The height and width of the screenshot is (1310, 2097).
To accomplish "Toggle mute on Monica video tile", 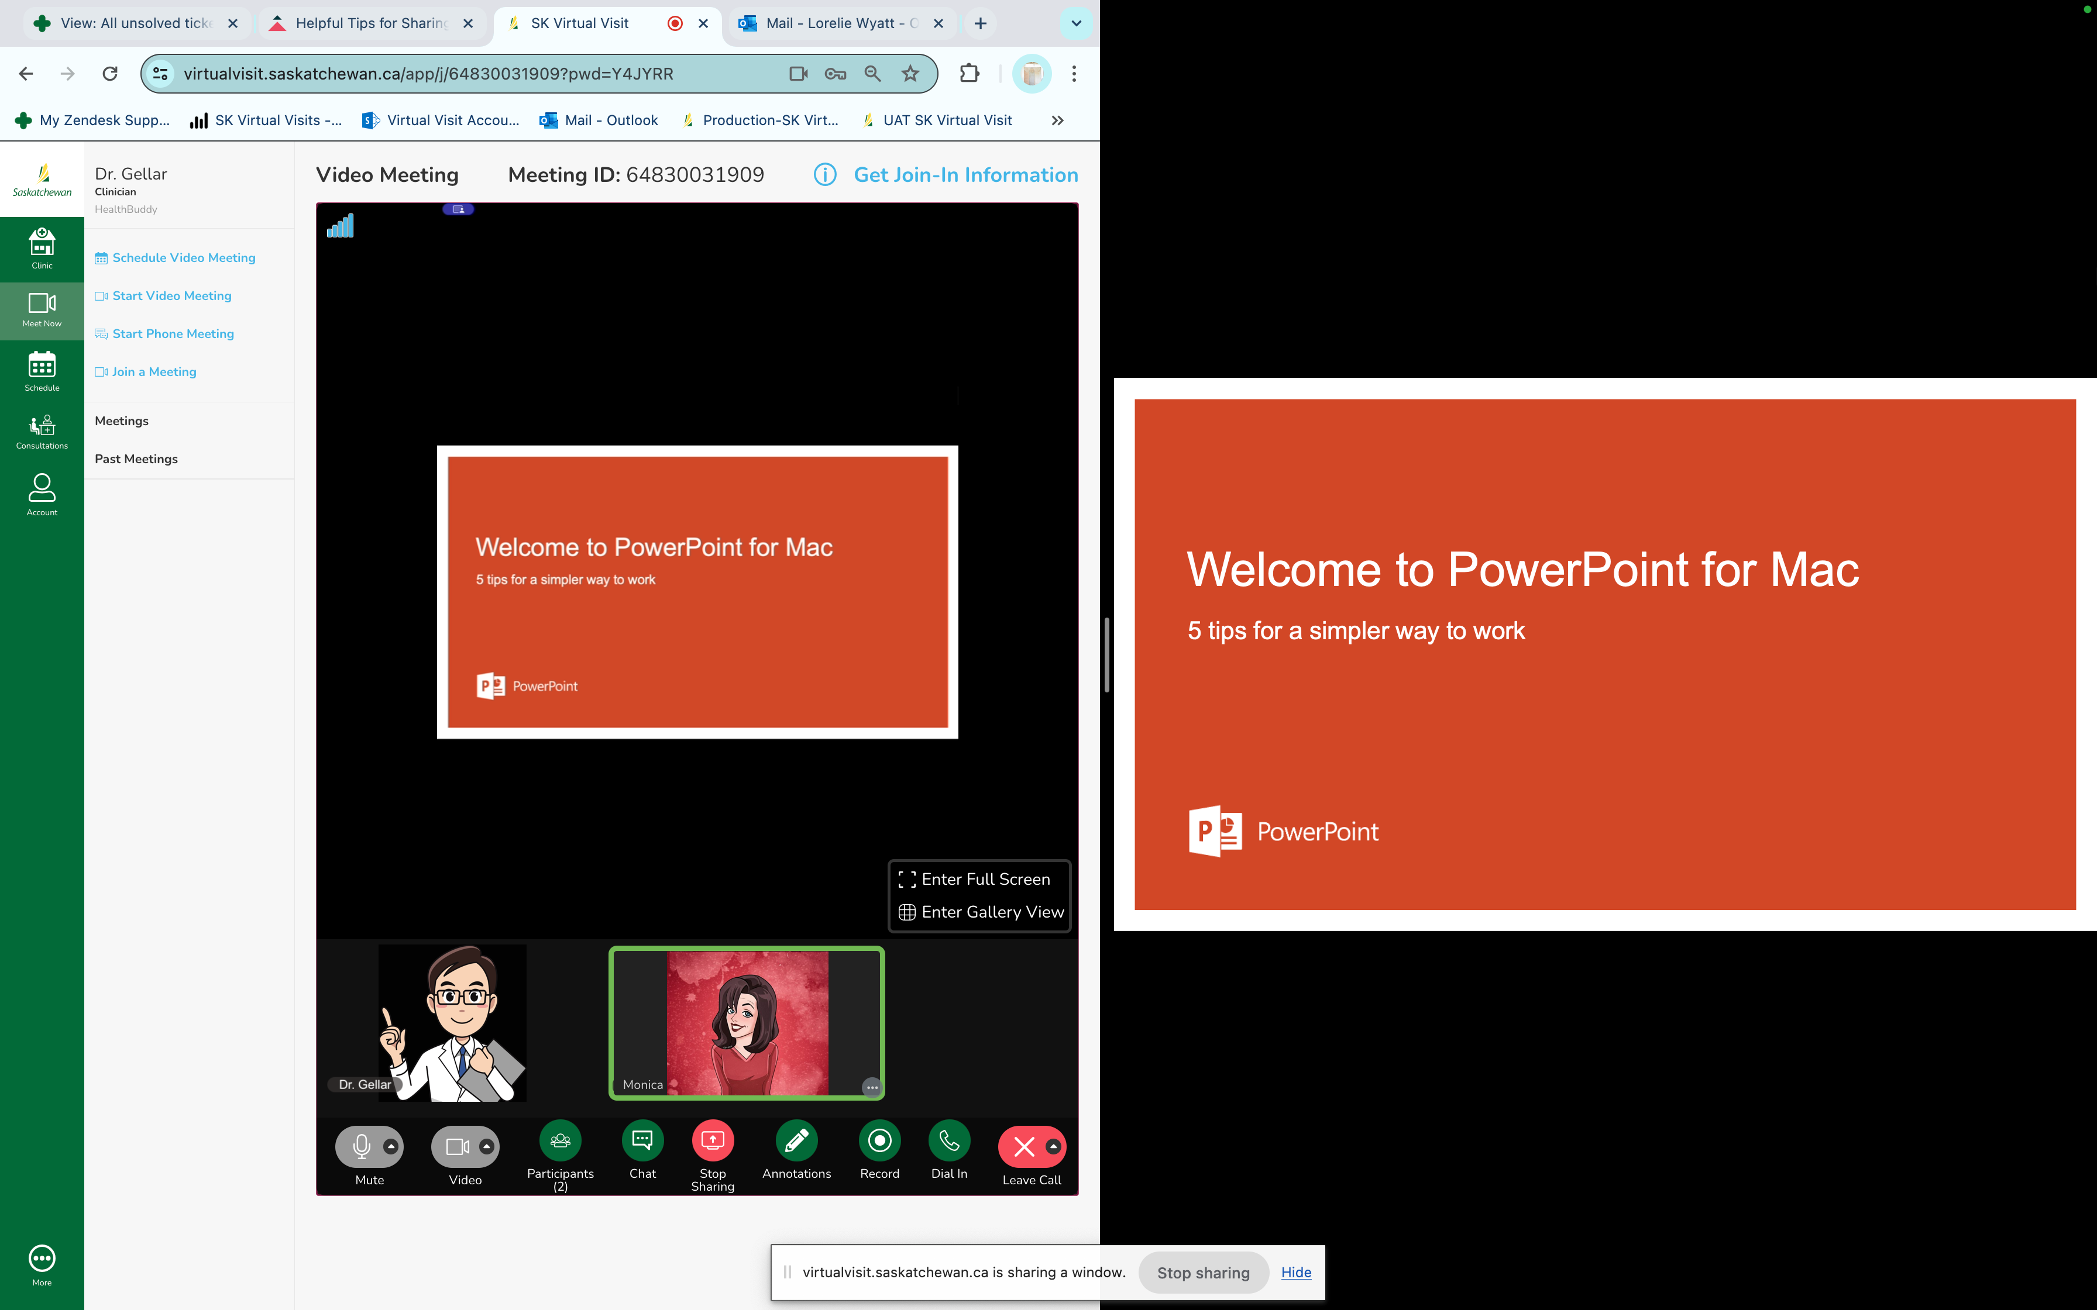I will pos(871,1085).
